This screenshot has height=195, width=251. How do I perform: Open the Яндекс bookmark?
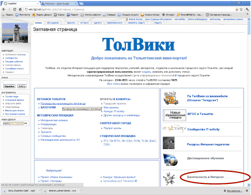click(7, 15)
